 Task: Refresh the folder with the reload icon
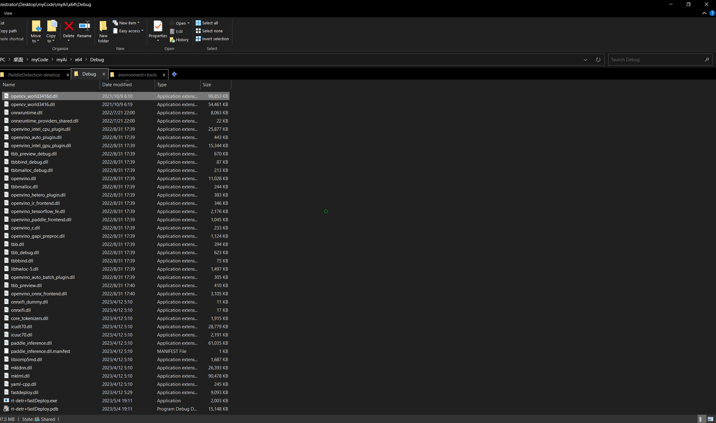click(598, 60)
